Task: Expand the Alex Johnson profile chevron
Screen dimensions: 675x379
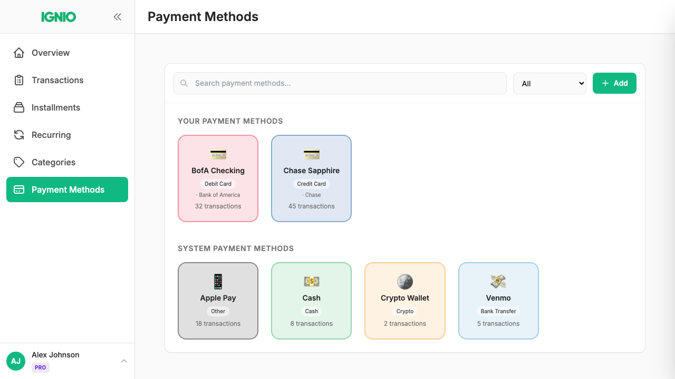Action: [x=124, y=361]
